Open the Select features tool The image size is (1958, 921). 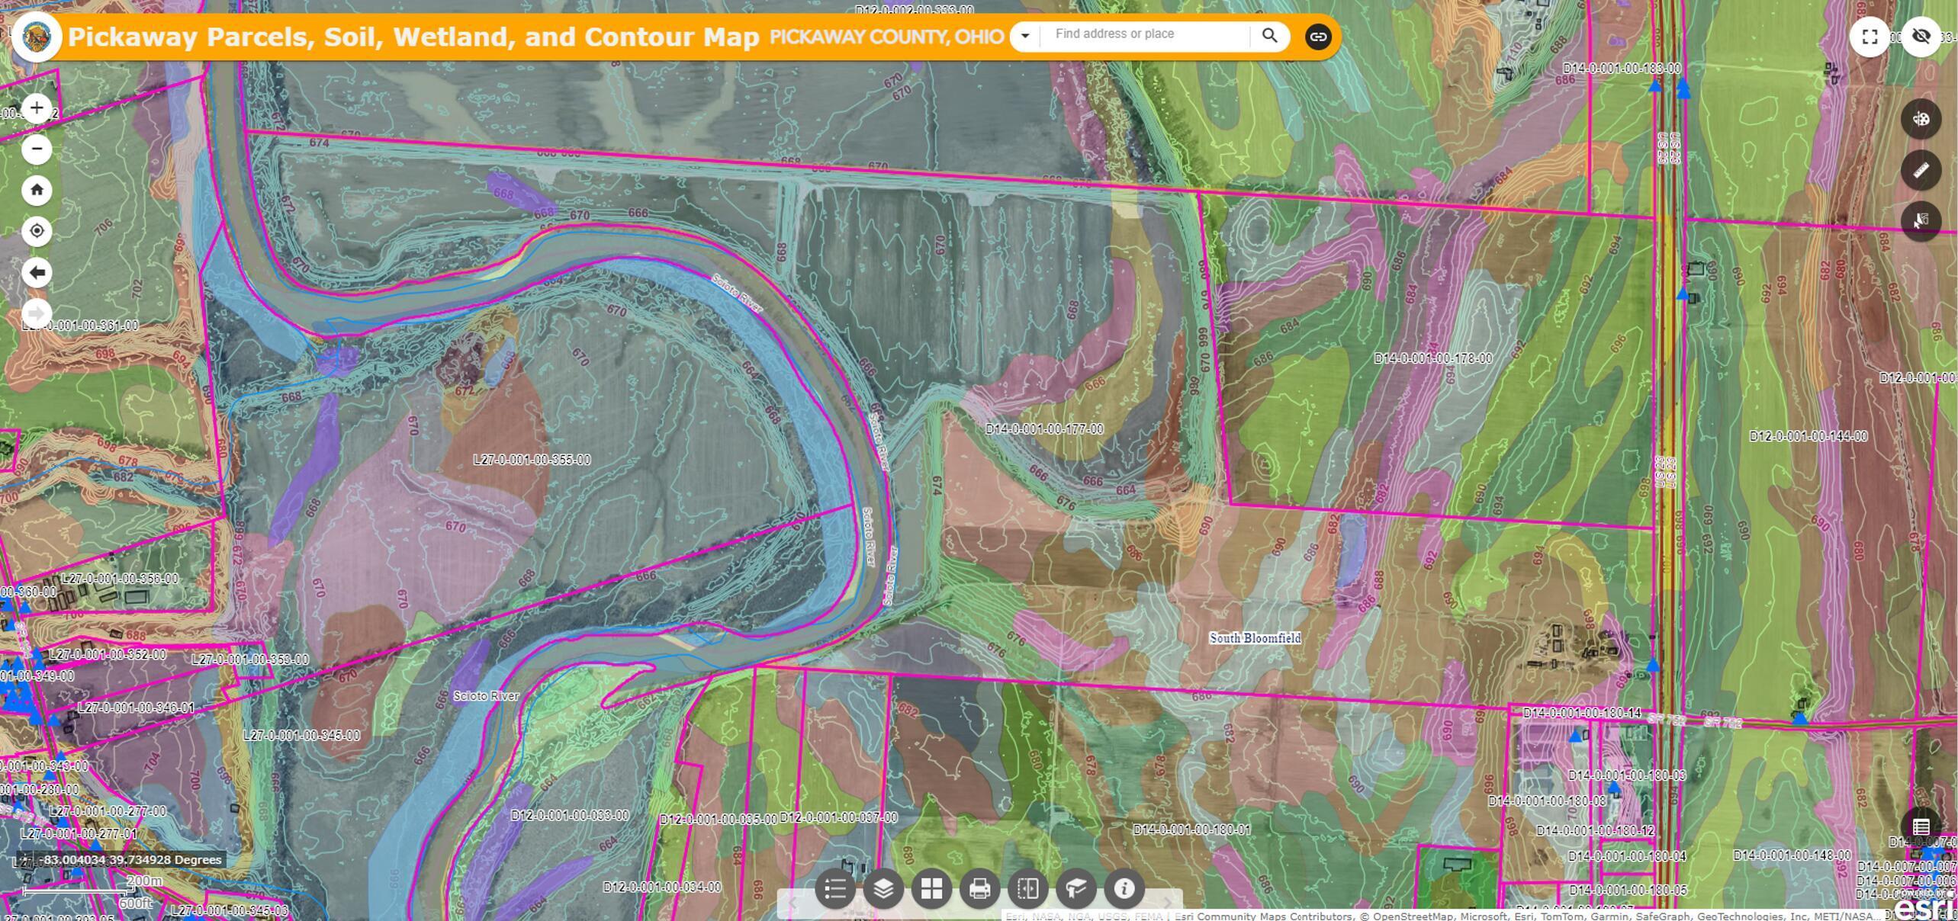click(1921, 221)
